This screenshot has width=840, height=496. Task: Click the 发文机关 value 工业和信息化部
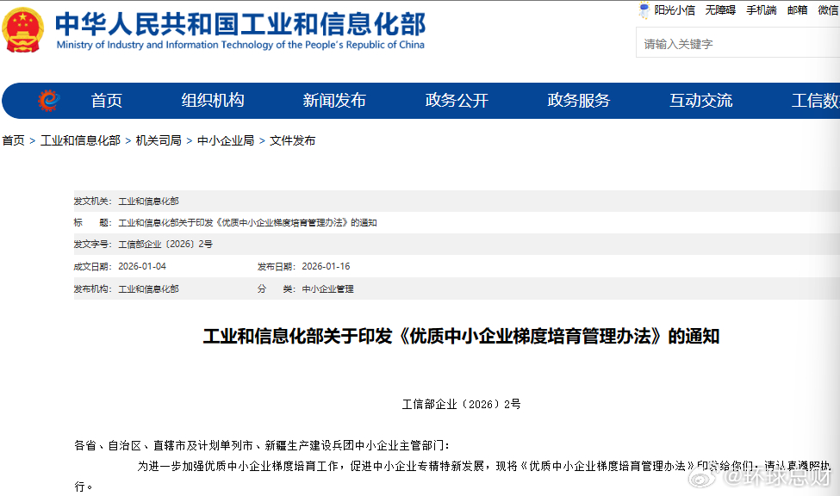[x=148, y=201]
